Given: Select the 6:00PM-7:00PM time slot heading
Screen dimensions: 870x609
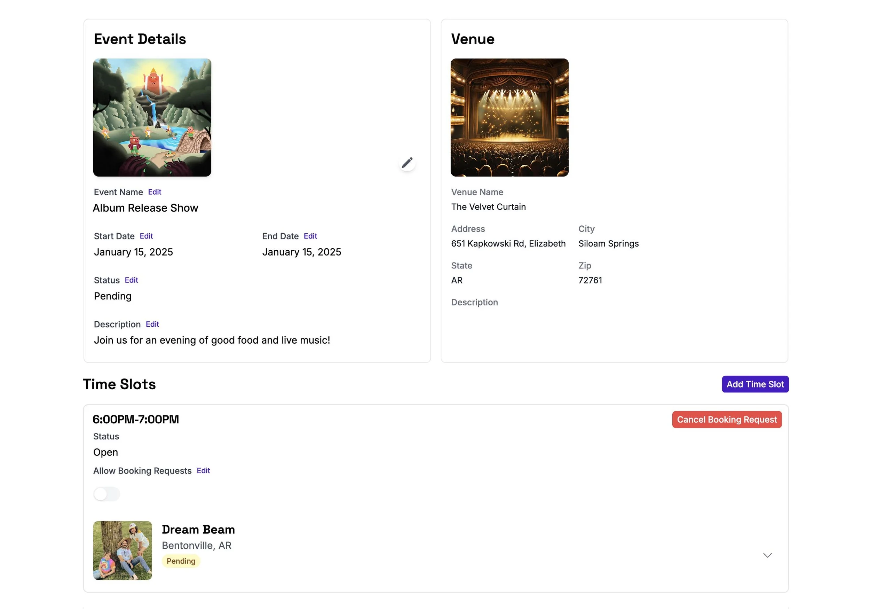Looking at the screenshot, I should tap(136, 419).
